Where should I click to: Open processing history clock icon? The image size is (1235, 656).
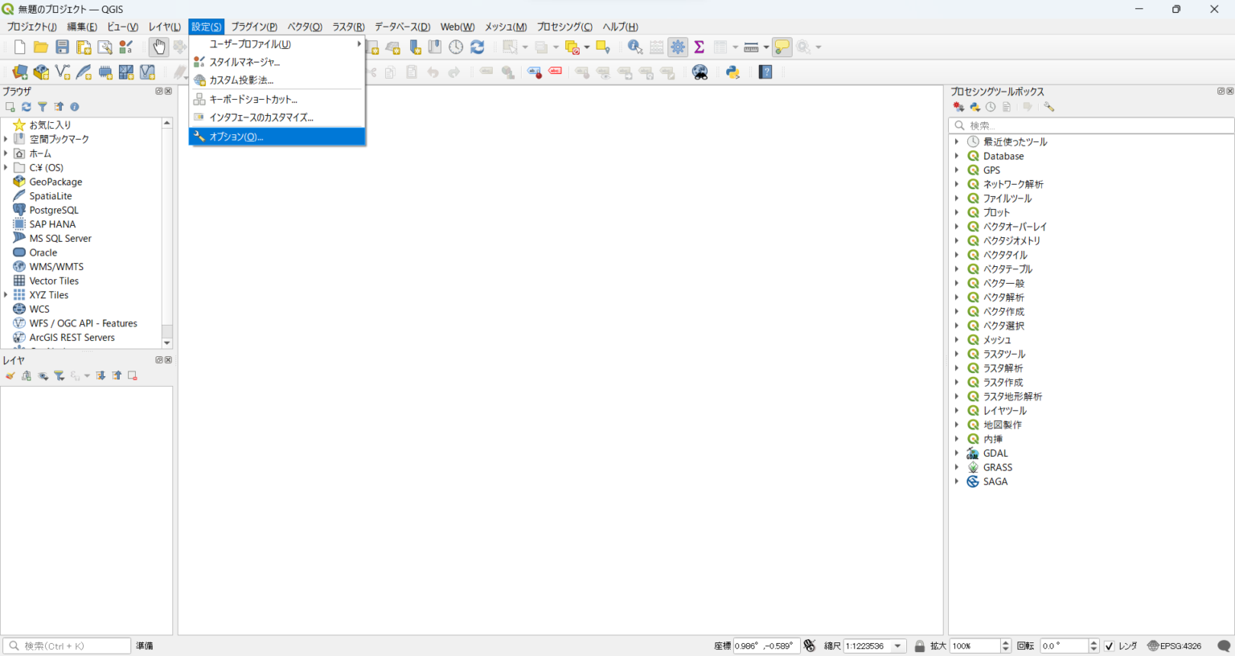(x=991, y=107)
